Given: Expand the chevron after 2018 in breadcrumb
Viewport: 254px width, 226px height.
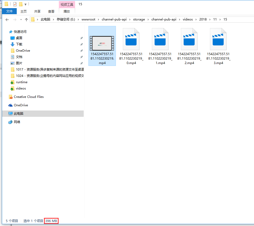Looking at the screenshot, I should [210, 19].
